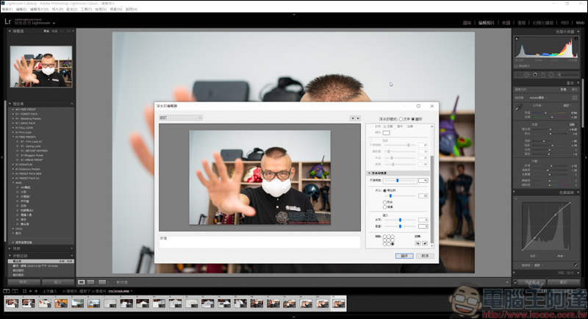Viewport: 588px width, 319px height.
Task: Collapse watermark effects section
Action: coord(369,173)
